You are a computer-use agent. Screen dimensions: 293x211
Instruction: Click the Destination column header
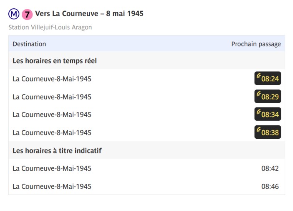point(29,44)
